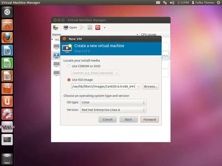This screenshot has width=222, height=166.
Task: Open the mail messaging indicator
Action: tap(158, 2)
